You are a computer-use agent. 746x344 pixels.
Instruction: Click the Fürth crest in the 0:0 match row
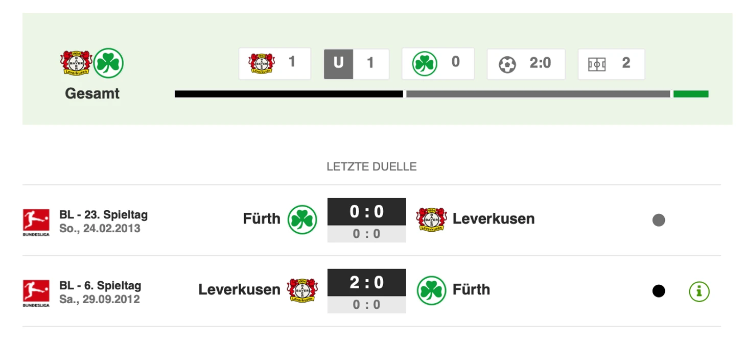[x=302, y=219]
